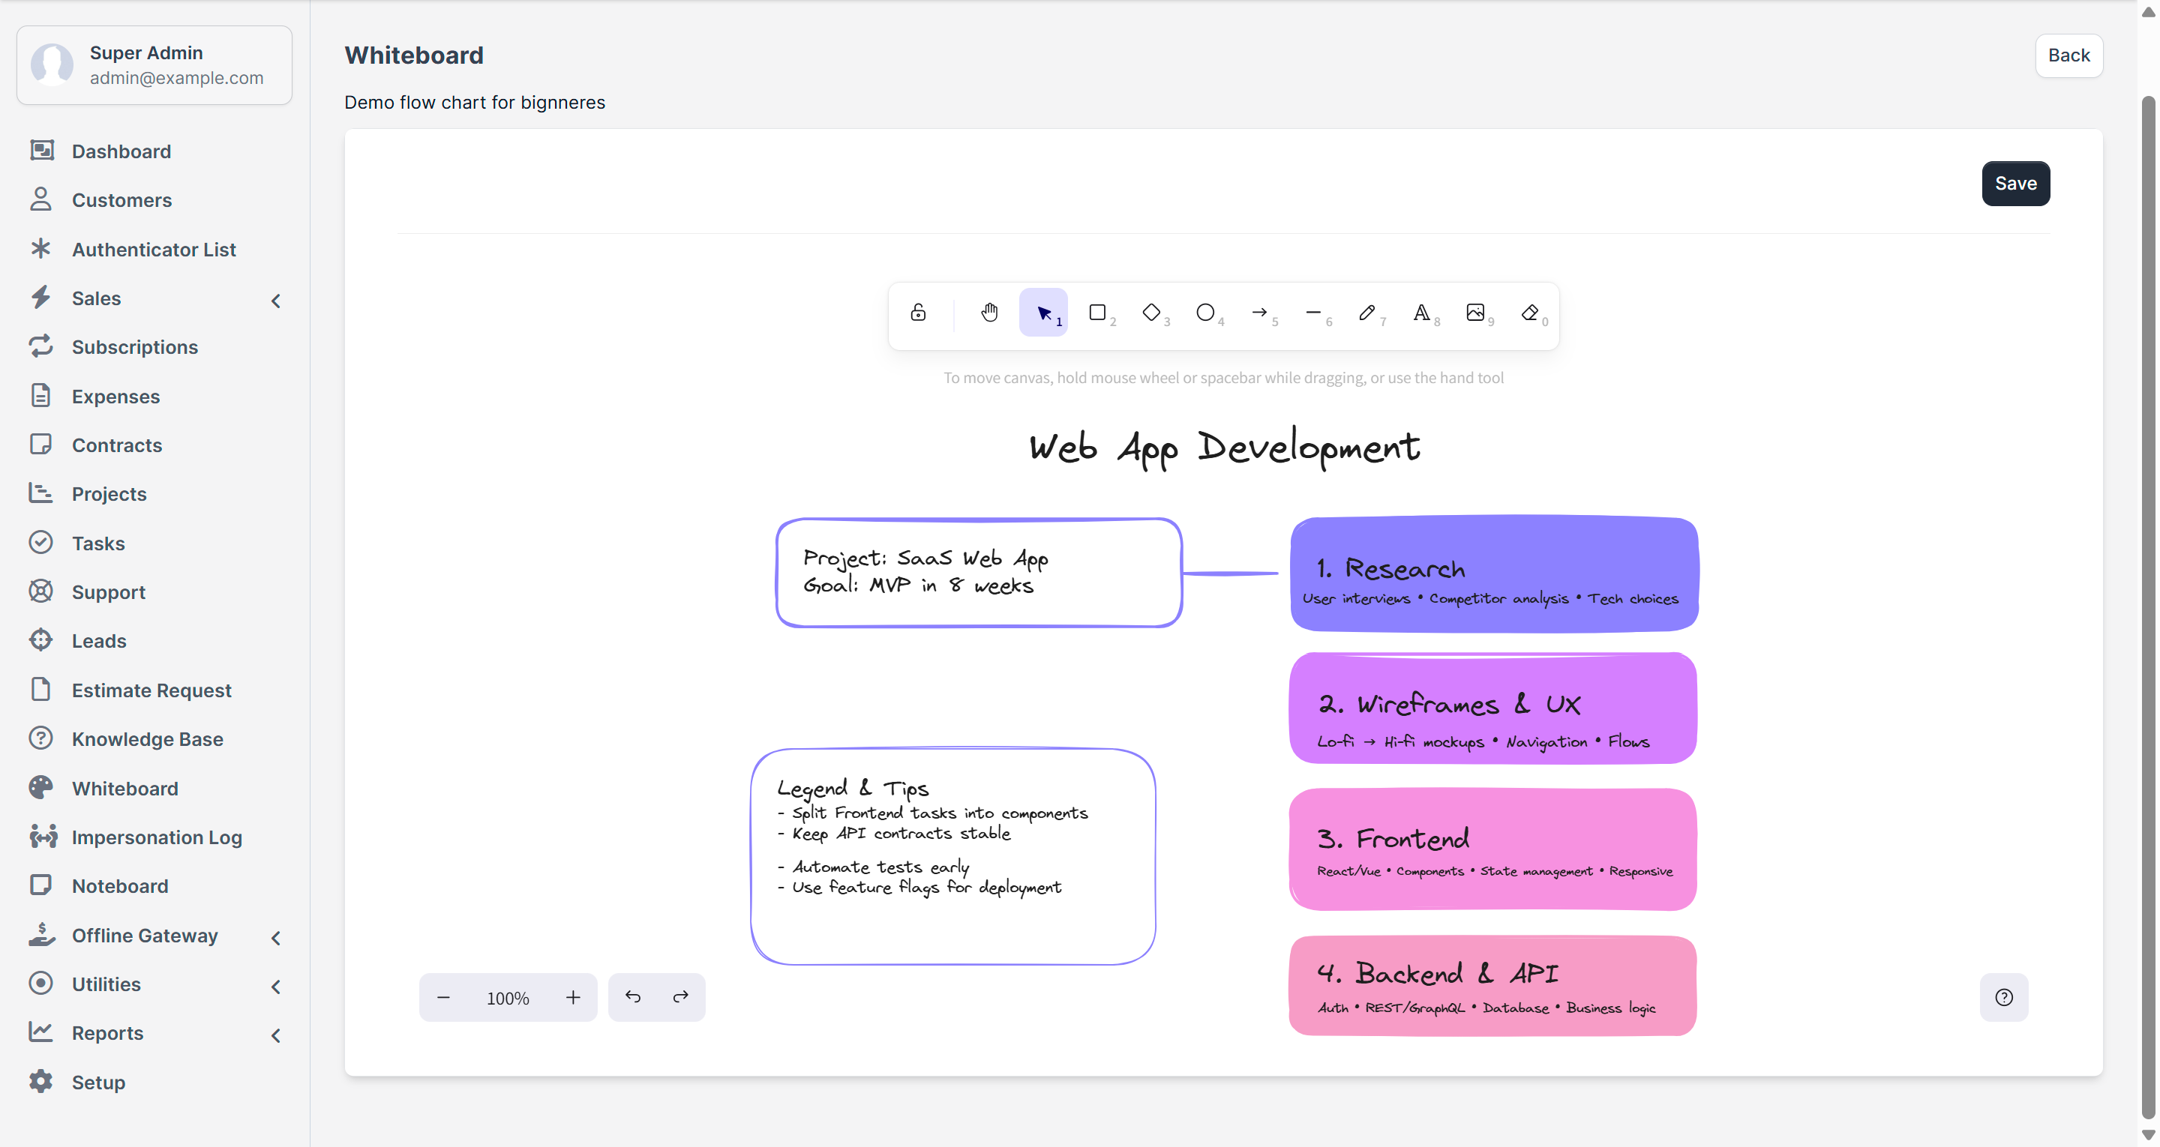This screenshot has width=2160, height=1147.
Task: Select the Pencil draw tool
Action: click(x=1366, y=313)
